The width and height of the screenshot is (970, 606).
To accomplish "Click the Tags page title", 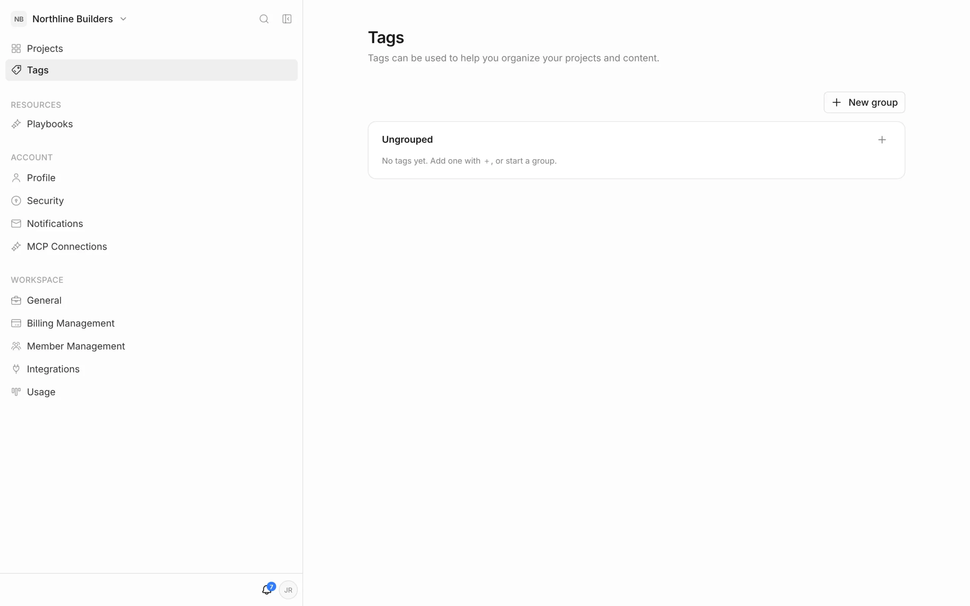I will 386,37.
